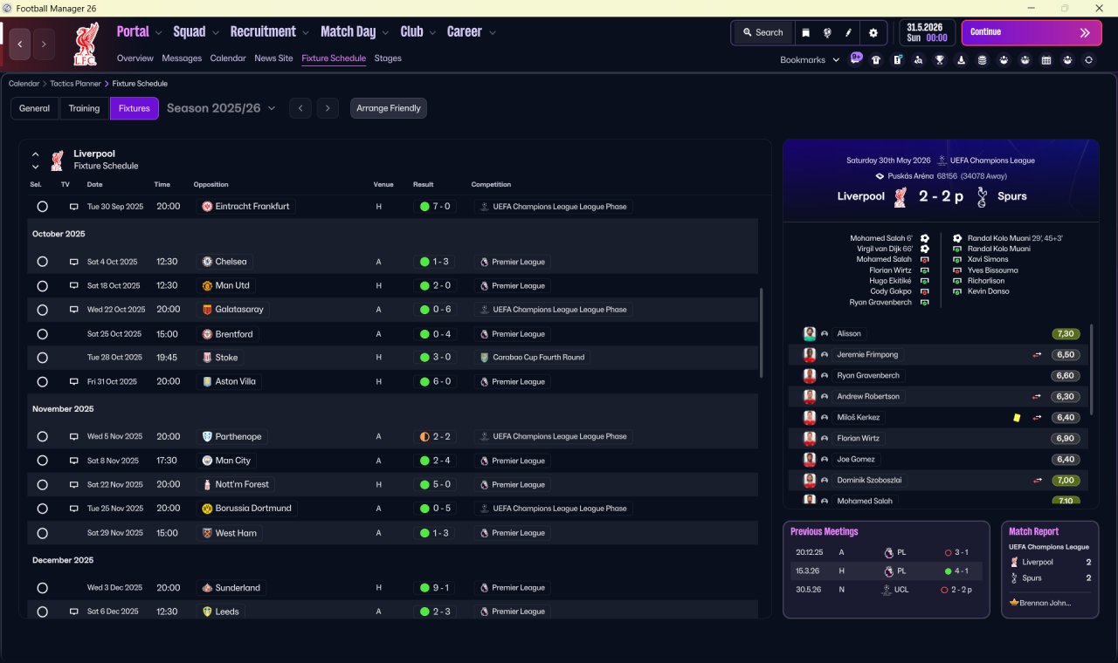The height and width of the screenshot is (663, 1118).
Task: Switch to the Training tab
Action: pyautogui.click(x=84, y=108)
